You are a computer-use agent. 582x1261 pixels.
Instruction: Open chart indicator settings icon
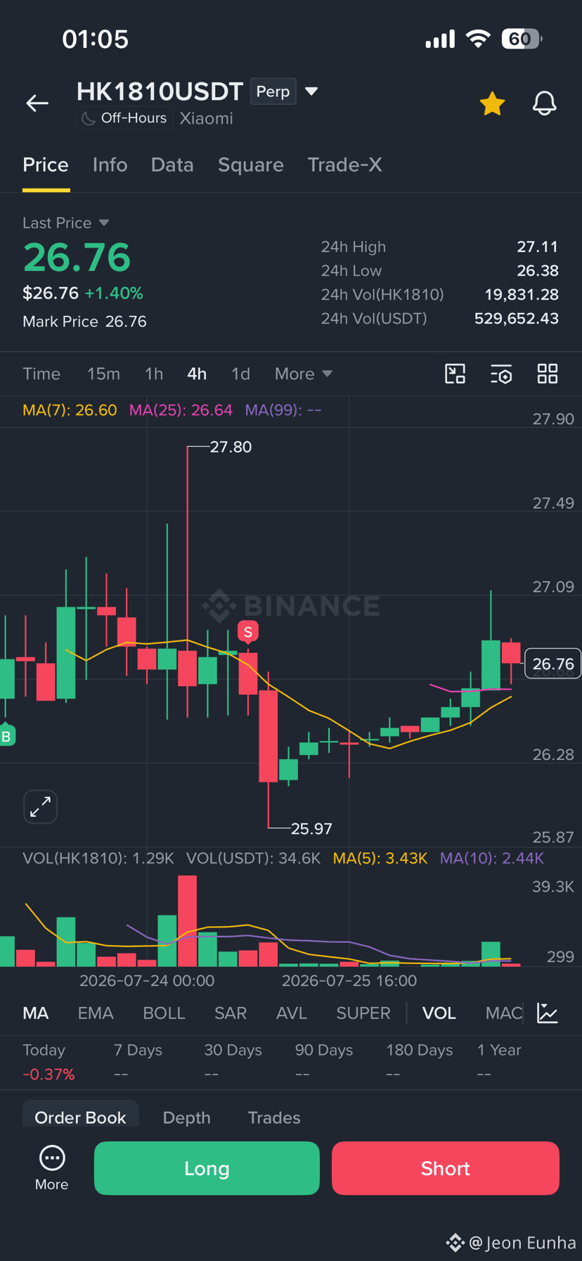click(x=501, y=374)
